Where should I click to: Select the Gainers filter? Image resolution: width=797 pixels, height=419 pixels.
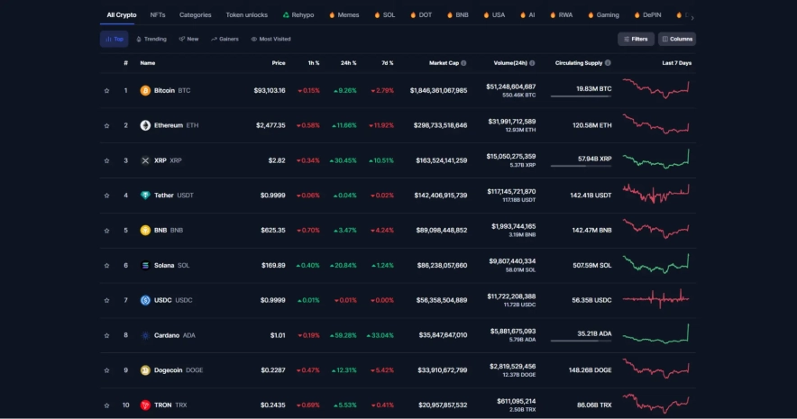click(224, 39)
